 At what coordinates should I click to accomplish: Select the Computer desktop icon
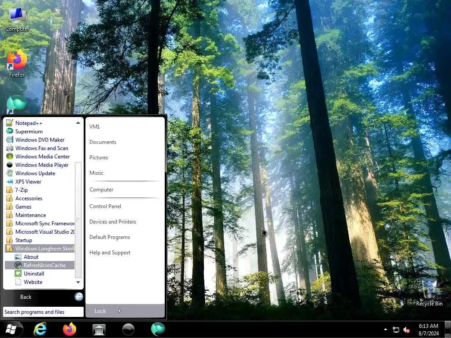coord(17,19)
